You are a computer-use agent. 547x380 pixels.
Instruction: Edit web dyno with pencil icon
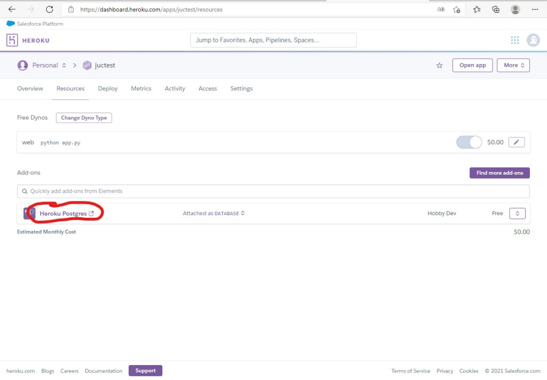517,142
